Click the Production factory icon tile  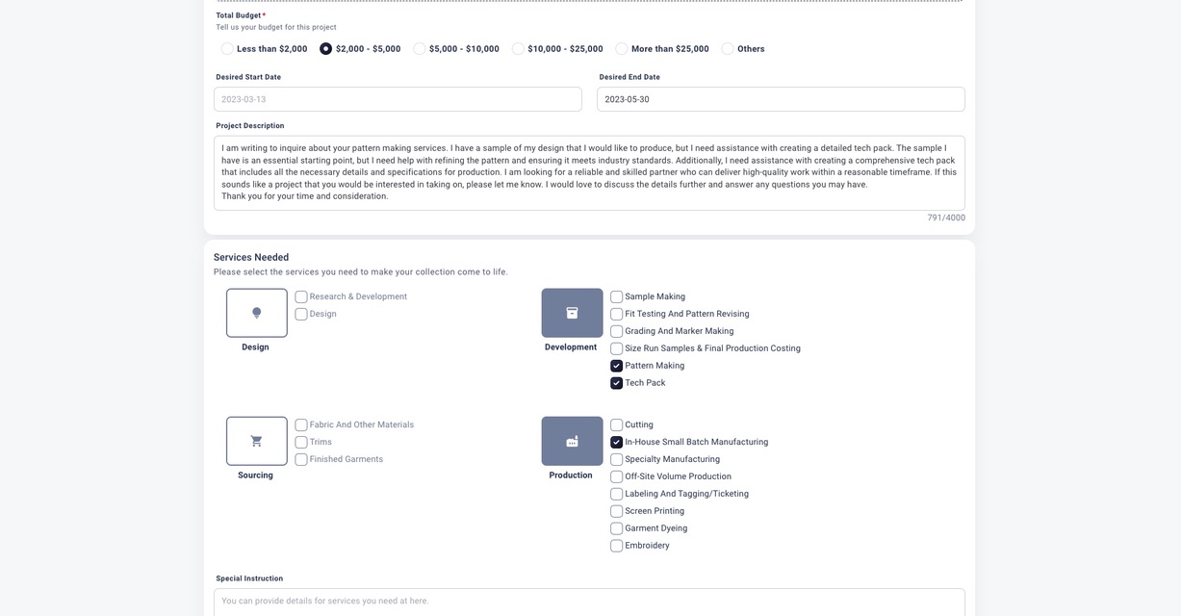[572, 441]
